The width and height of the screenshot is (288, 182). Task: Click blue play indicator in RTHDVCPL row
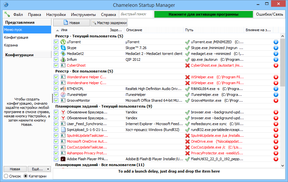(x=276, y=89)
